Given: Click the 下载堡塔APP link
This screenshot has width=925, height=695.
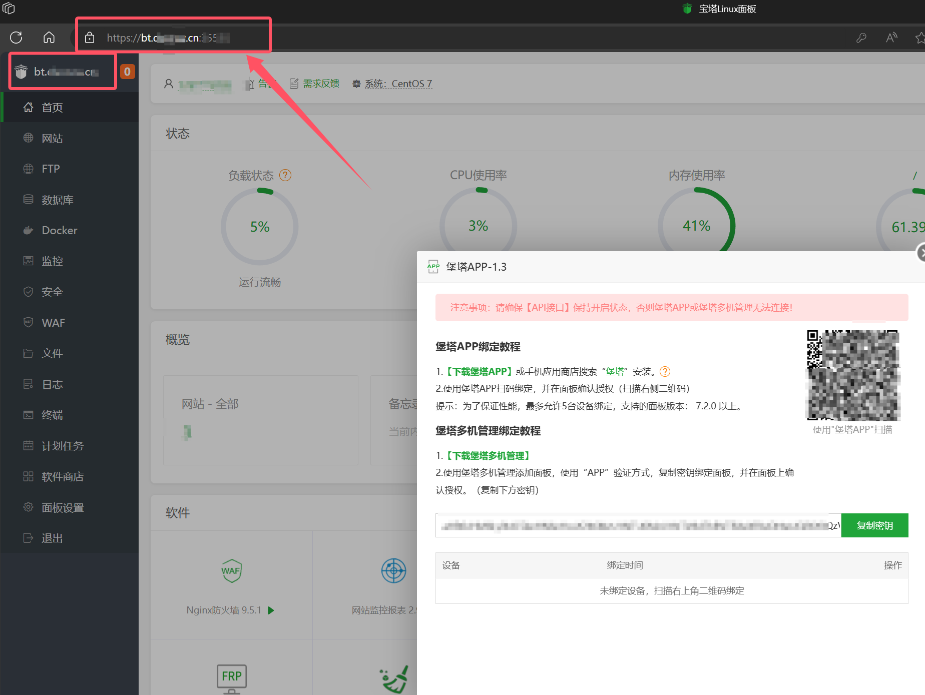Looking at the screenshot, I should 480,371.
